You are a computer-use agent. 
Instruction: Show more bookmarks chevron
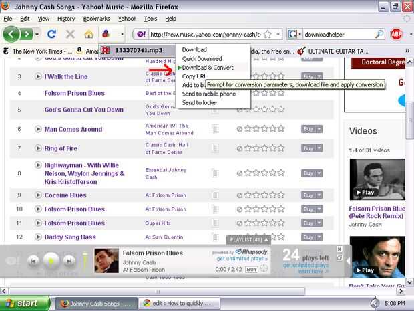coord(408,51)
